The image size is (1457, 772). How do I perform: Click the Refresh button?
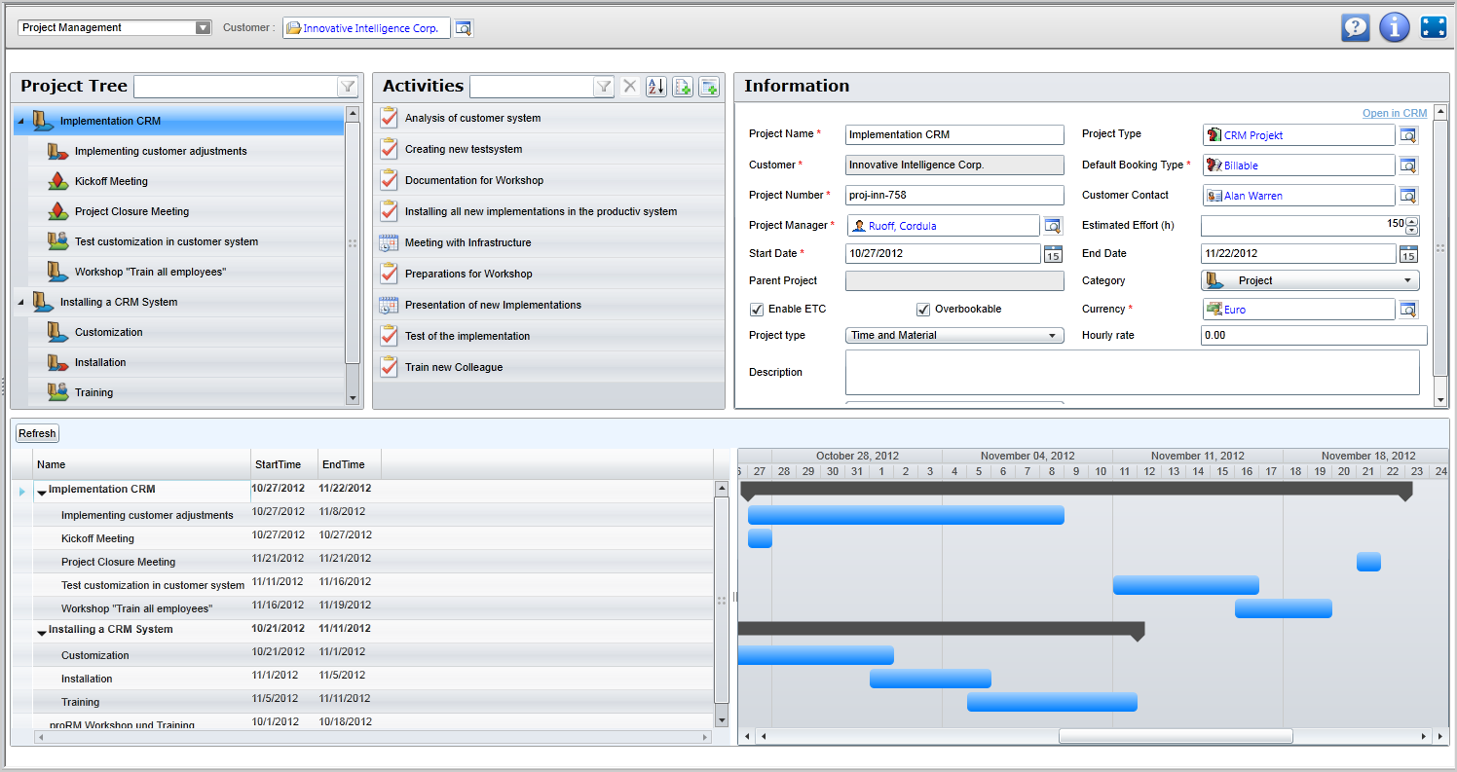tap(38, 433)
